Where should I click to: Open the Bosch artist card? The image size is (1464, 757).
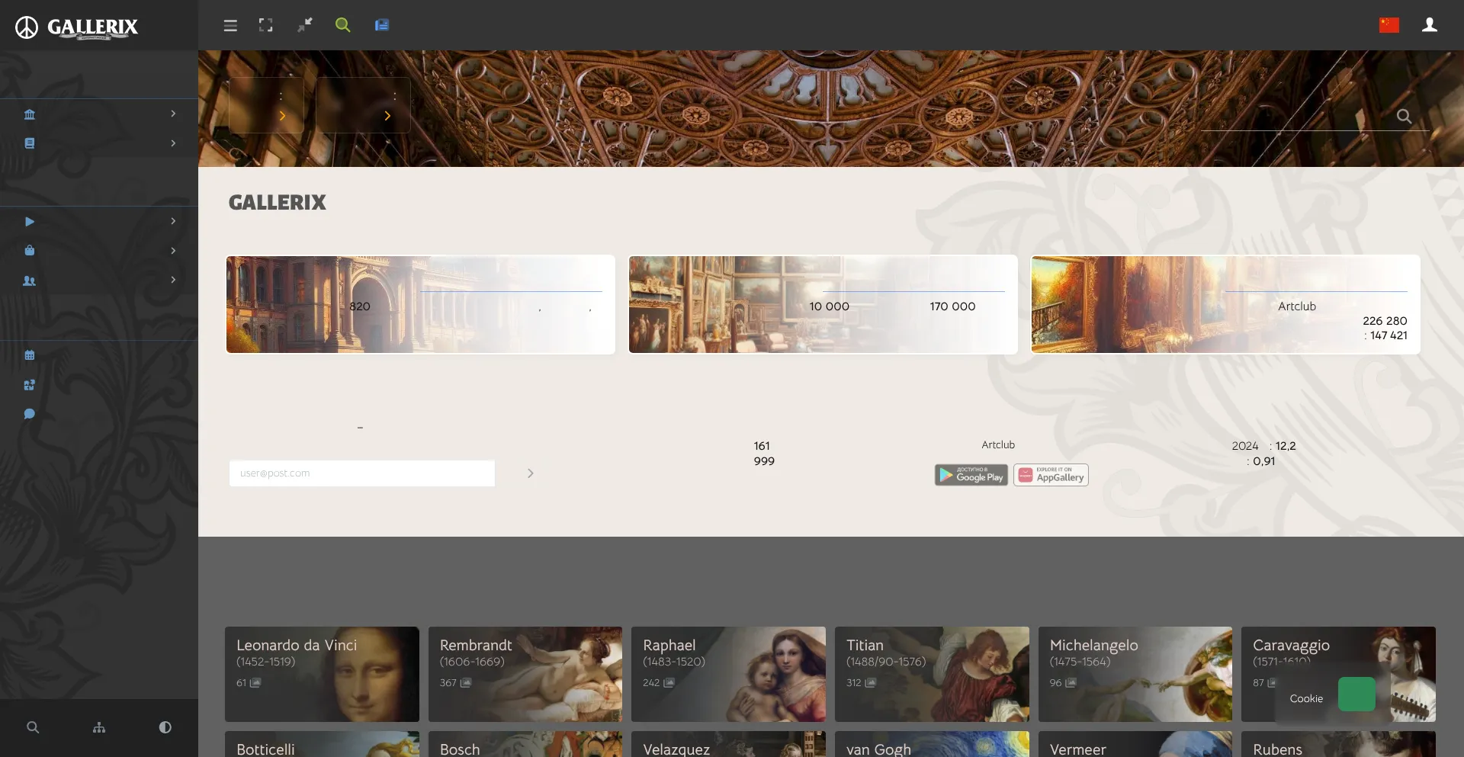click(525, 745)
